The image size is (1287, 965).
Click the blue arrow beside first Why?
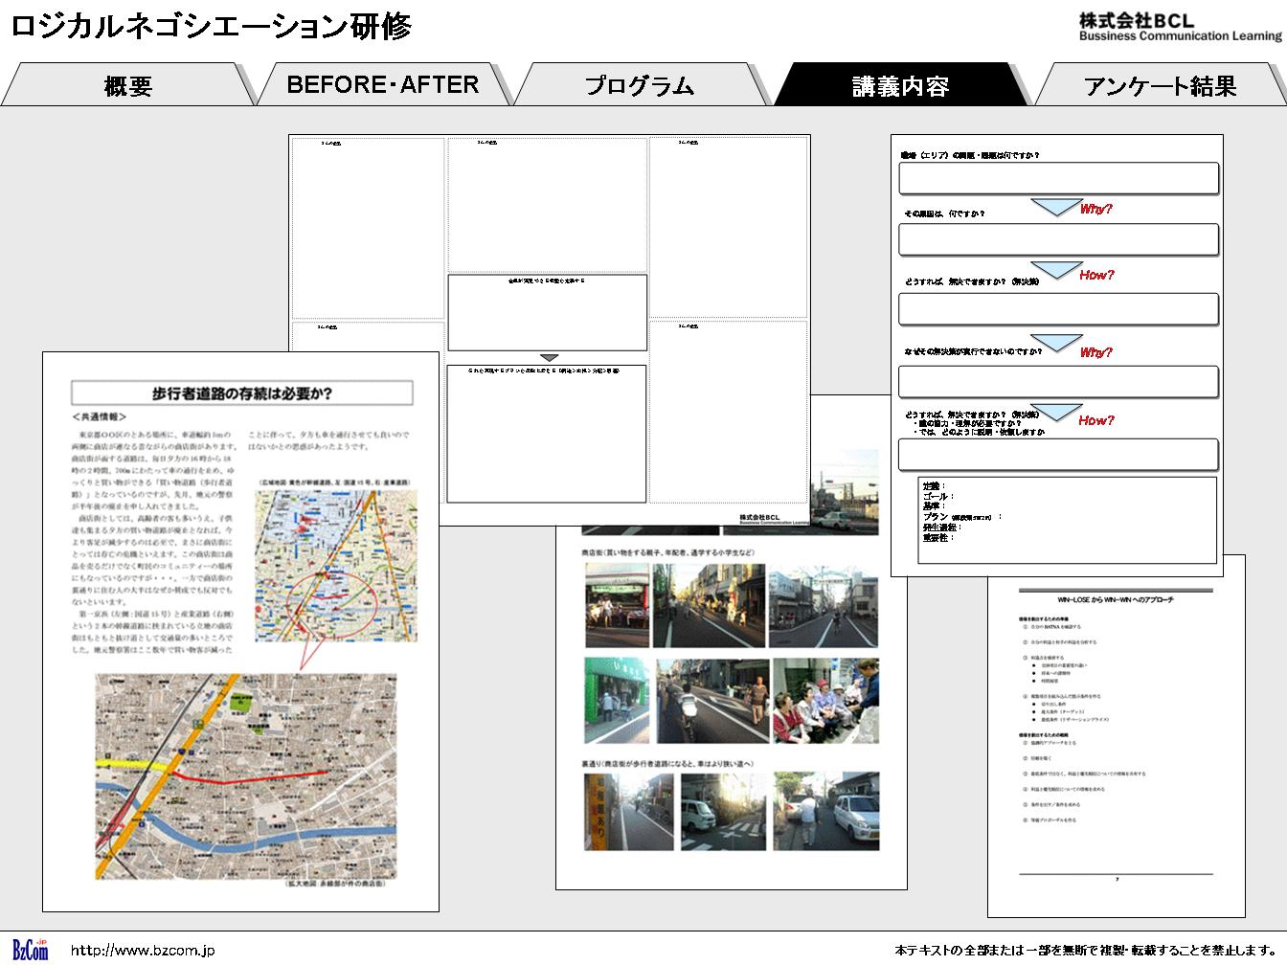pos(1056,208)
